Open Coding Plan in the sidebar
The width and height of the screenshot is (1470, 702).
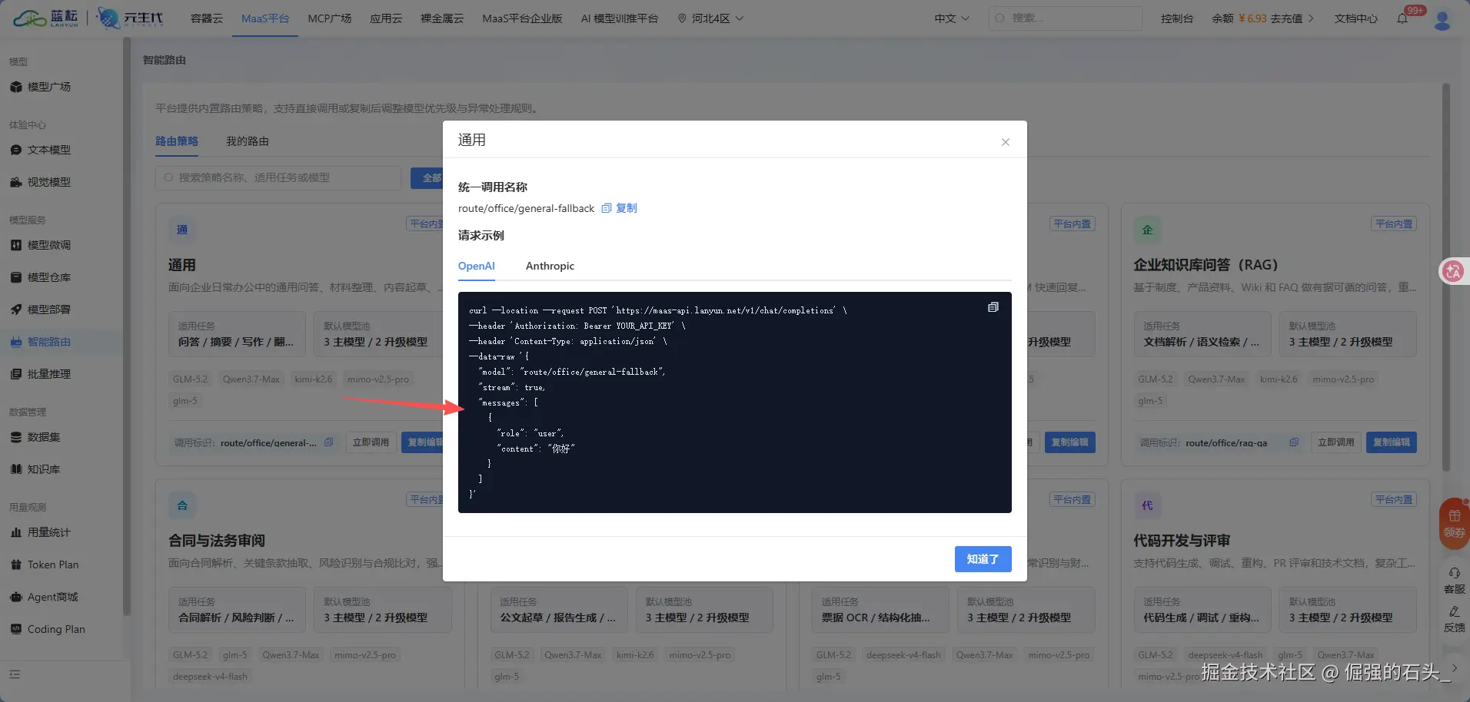tap(56, 629)
